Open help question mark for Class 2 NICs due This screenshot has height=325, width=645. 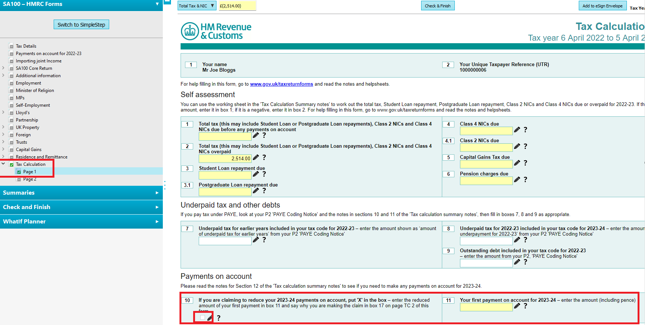pos(525,146)
